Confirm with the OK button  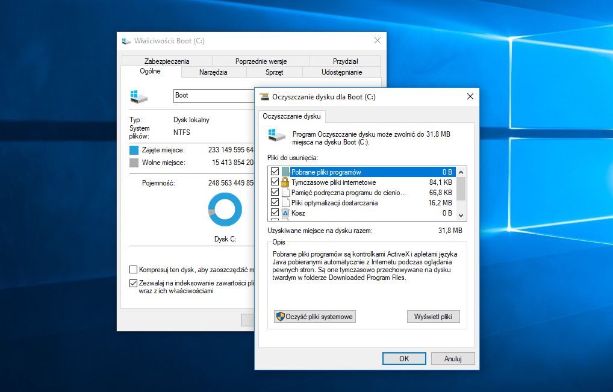point(404,358)
